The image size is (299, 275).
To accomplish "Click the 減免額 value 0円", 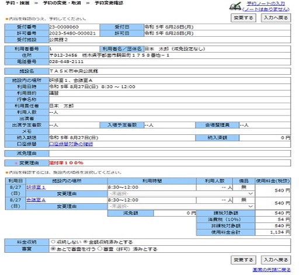I will tap(192, 213).
